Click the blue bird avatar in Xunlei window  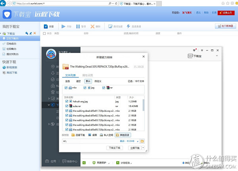coord(51,54)
